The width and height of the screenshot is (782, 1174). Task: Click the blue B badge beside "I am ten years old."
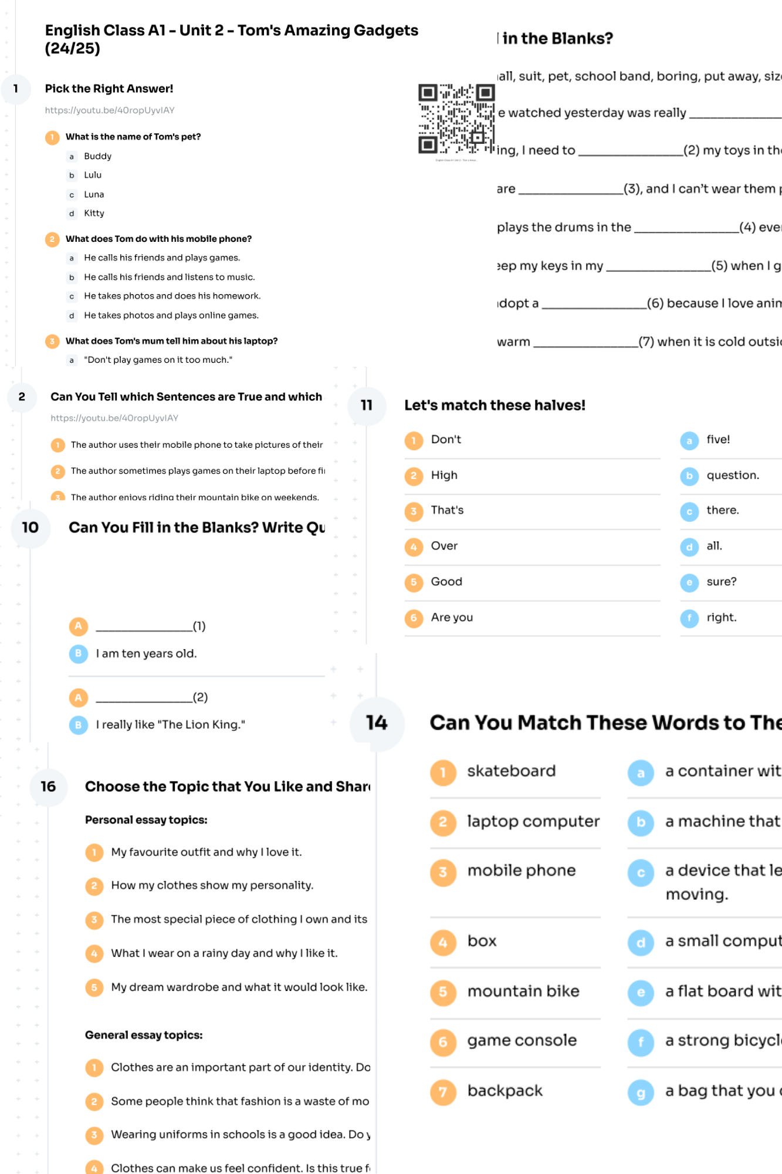[79, 654]
